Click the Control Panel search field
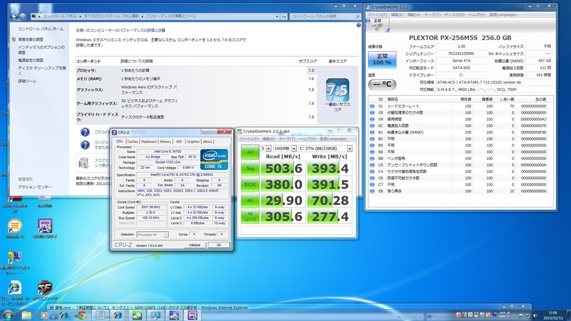 325,16
